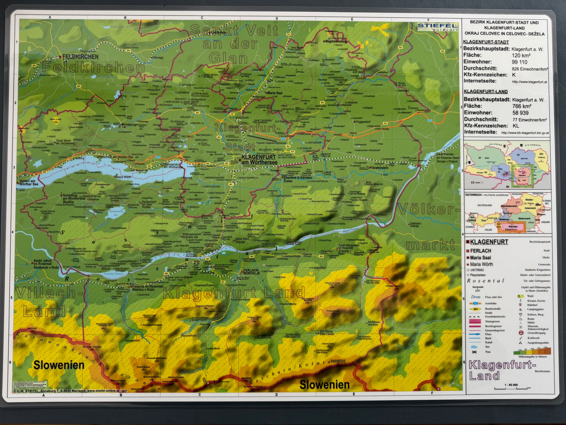This screenshot has width=566, height=425.
Task: Click the Österreich political overview inset map
Action: 507,213
